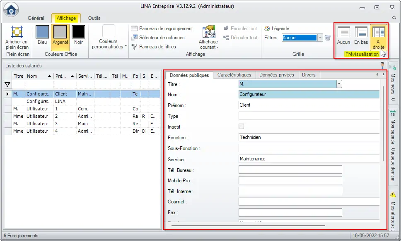The image size is (401, 241).
Task: Open the Mes news side panel
Action: 393,82
